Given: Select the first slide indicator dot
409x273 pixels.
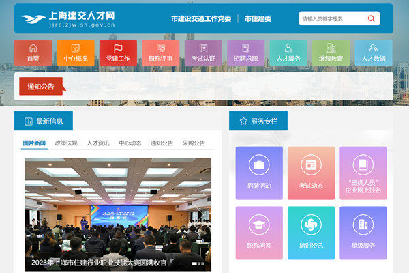Looking at the screenshot, I should 194,263.
